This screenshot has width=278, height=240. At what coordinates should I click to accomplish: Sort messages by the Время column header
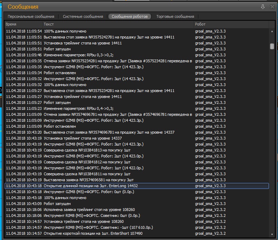11,24
